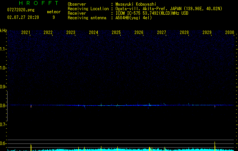Click the 1.0 kHz frequency label
This screenshot has width=238, height=151.
pos(3,68)
